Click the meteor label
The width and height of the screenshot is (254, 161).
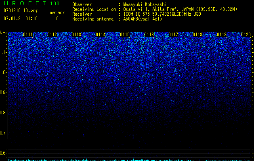[x=57, y=12]
